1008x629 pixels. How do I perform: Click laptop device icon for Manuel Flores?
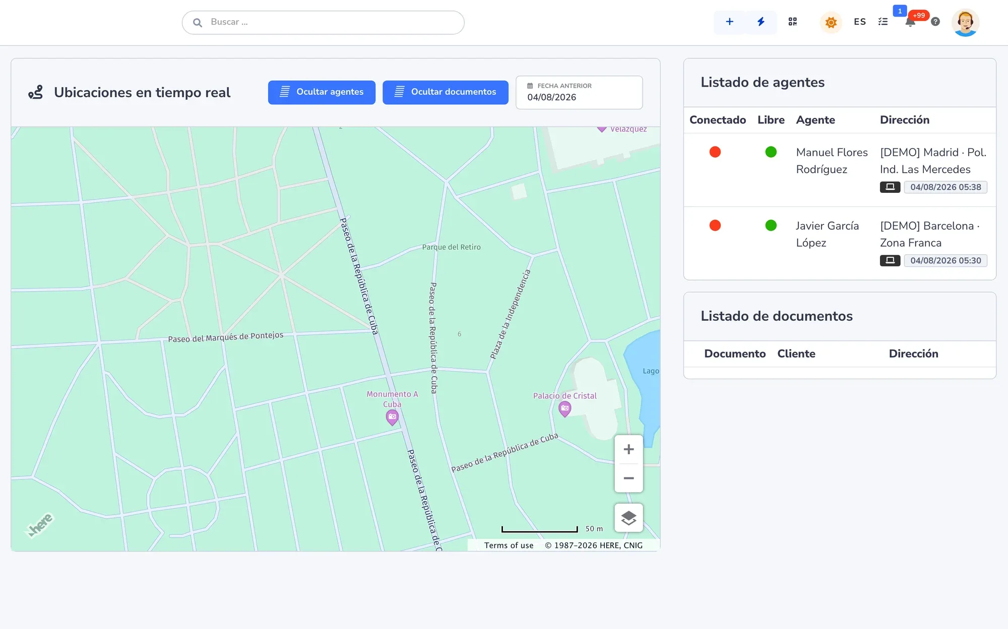tap(890, 187)
